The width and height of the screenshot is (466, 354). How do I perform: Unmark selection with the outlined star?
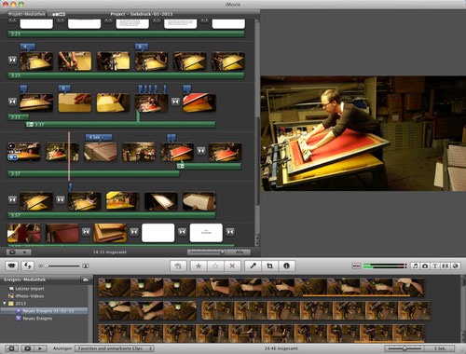pyautogui.click(x=215, y=265)
